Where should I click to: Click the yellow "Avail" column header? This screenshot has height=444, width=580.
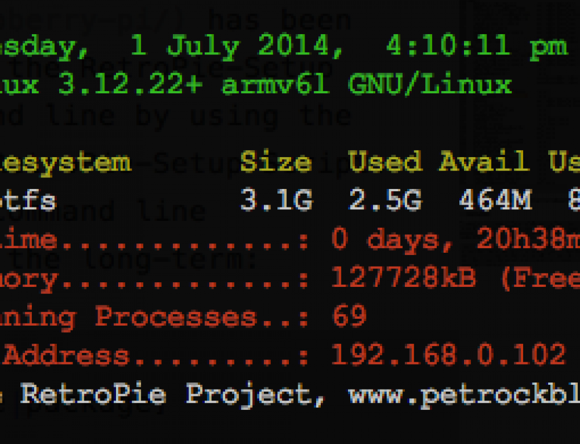(x=484, y=162)
